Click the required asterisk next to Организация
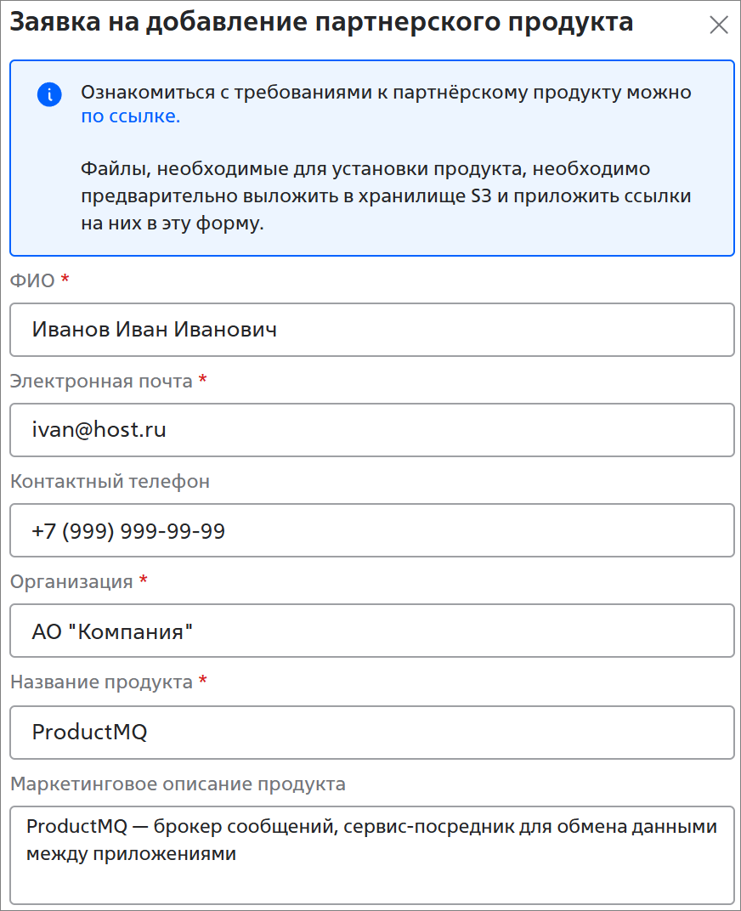The height and width of the screenshot is (911, 741). tap(143, 581)
